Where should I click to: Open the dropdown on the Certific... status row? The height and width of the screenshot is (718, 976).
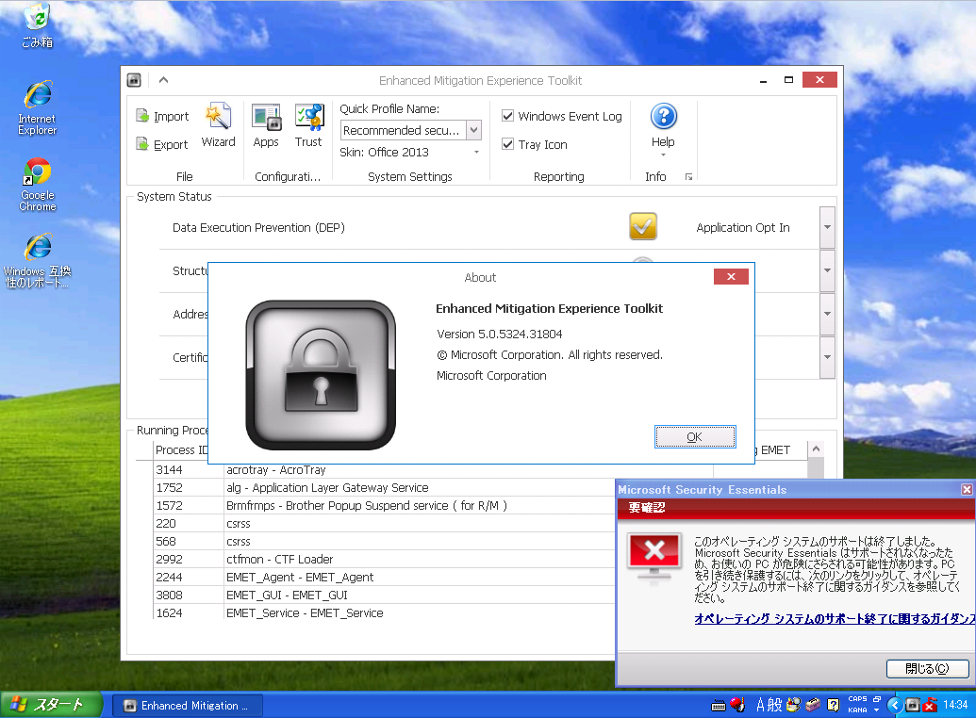tap(827, 357)
